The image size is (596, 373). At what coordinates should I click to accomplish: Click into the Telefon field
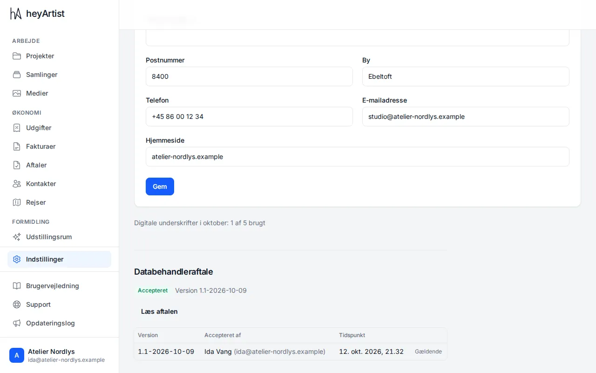click(x=249, y=117)
